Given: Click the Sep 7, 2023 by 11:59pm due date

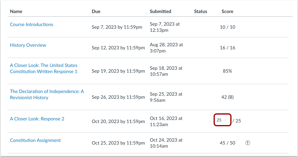Looking at the screenshot, I should pos(117,27).
